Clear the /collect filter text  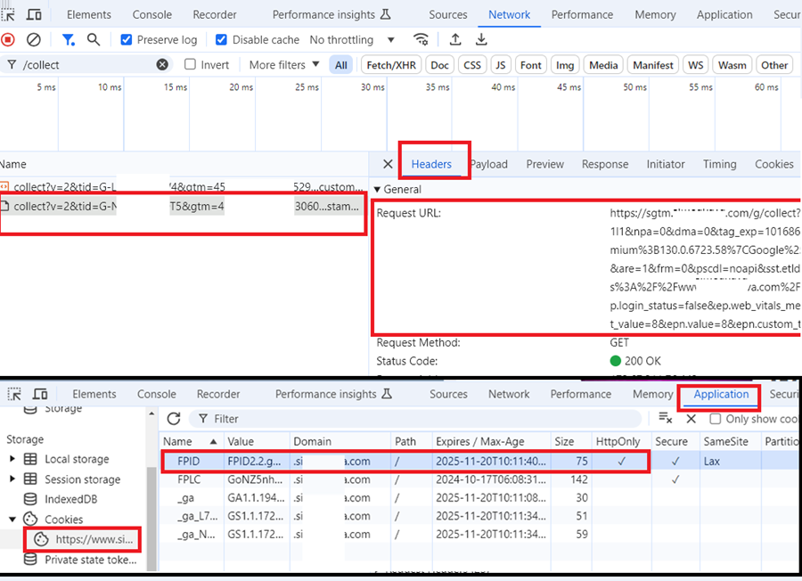pos(161,63)
